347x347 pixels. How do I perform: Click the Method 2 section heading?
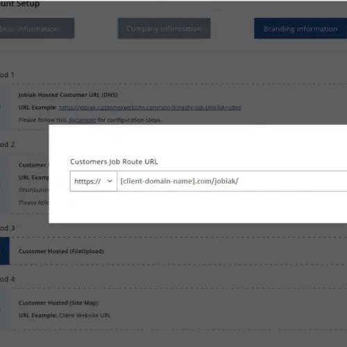click(7, 144)
